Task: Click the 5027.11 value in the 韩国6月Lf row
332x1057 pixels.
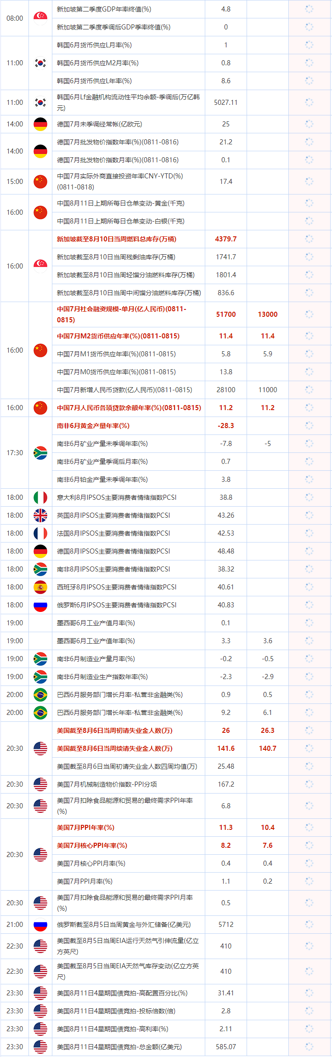Action: pos(226,103)
